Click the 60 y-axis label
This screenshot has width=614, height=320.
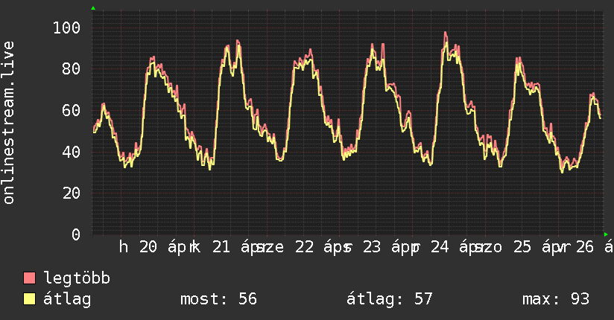72,111
